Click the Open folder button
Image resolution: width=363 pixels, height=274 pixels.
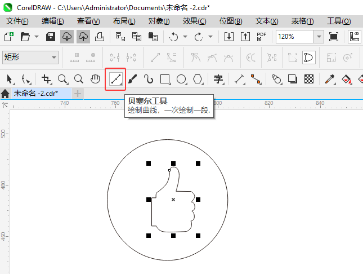pos(25,37)
